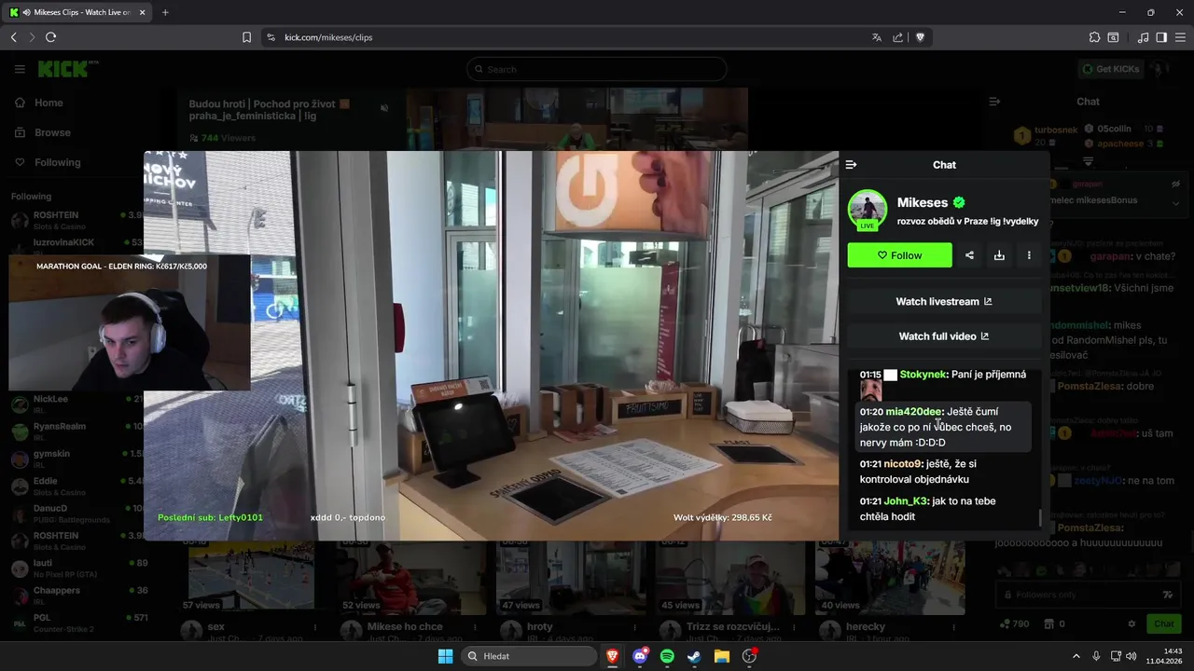Open a new browser tab
Screen dimensions: 1194x671
[165, 12]
